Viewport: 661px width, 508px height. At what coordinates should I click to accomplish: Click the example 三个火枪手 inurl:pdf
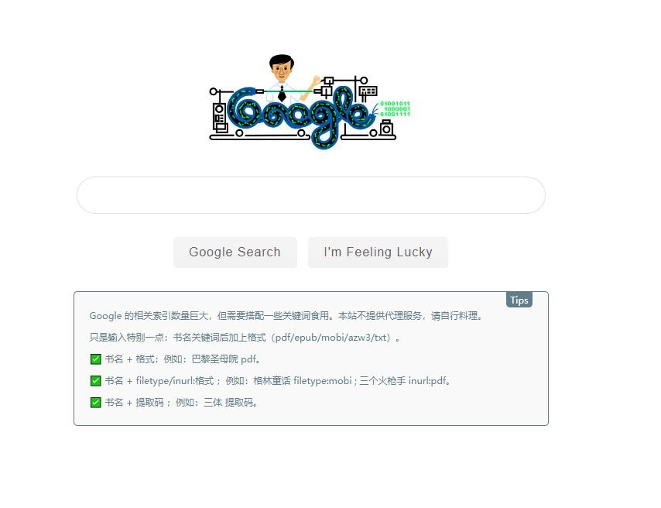[403, 380]
